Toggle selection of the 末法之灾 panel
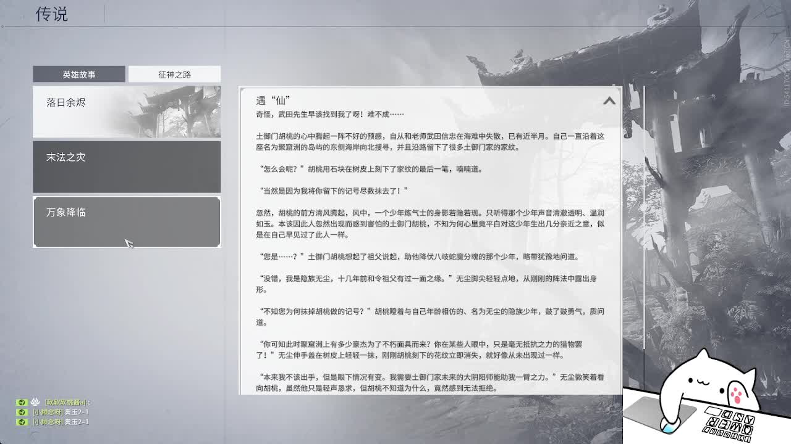The width and height of the screenshot is (791, 444). (x=127, y=166)
